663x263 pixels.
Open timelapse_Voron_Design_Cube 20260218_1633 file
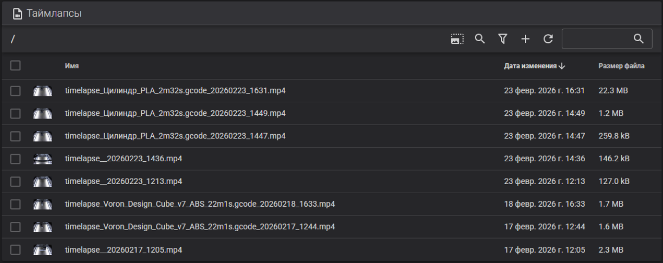point(199,204)
